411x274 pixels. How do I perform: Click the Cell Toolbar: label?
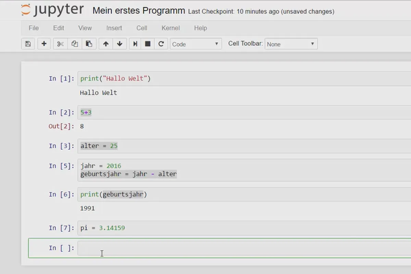(x=246, y=44)
